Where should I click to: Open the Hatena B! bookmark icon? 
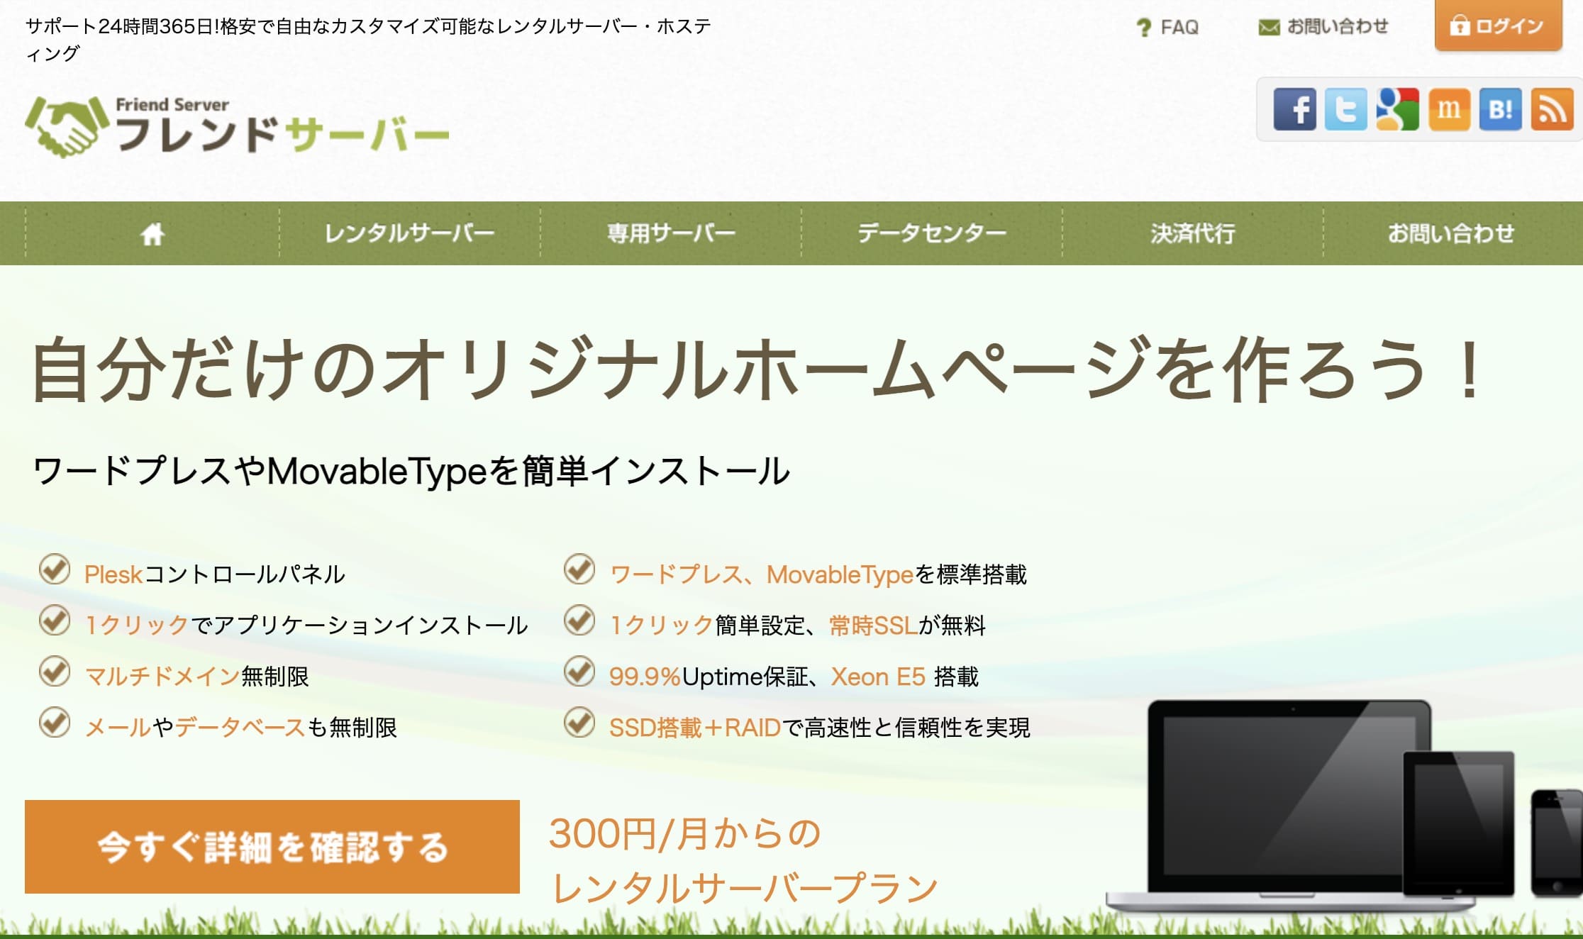pos(1501,109)
